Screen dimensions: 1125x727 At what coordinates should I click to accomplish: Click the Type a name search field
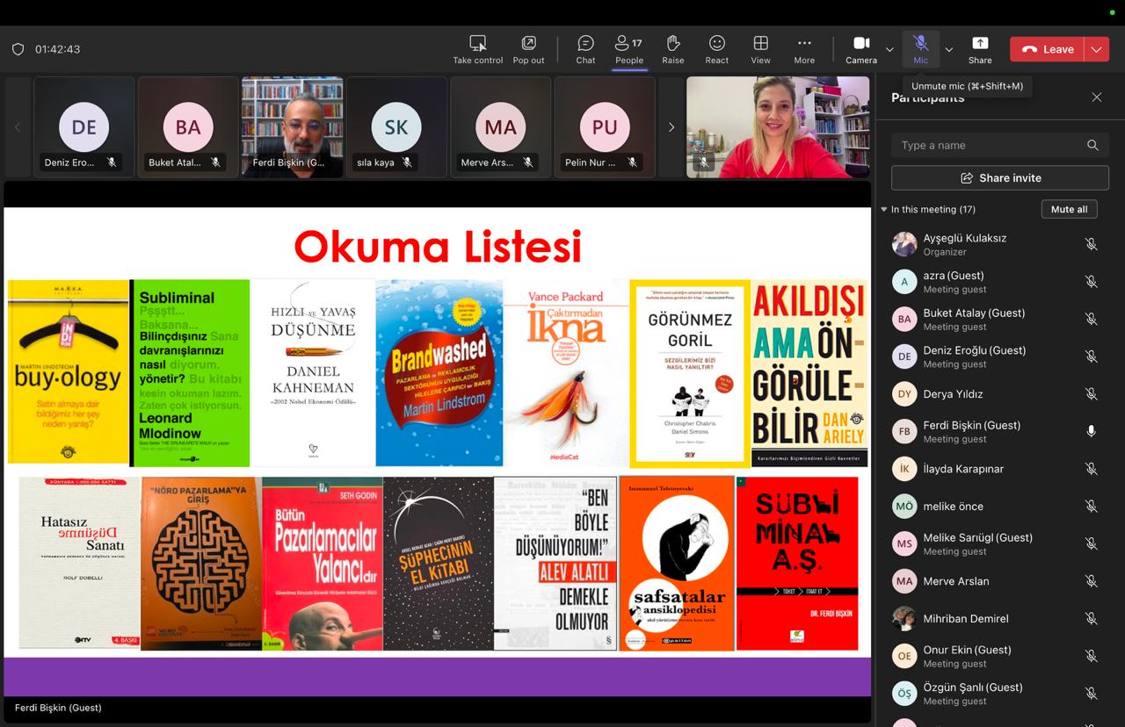(x=999, y=145)
